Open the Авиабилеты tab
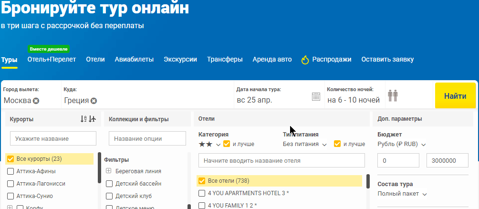 [x=134, y=59]
